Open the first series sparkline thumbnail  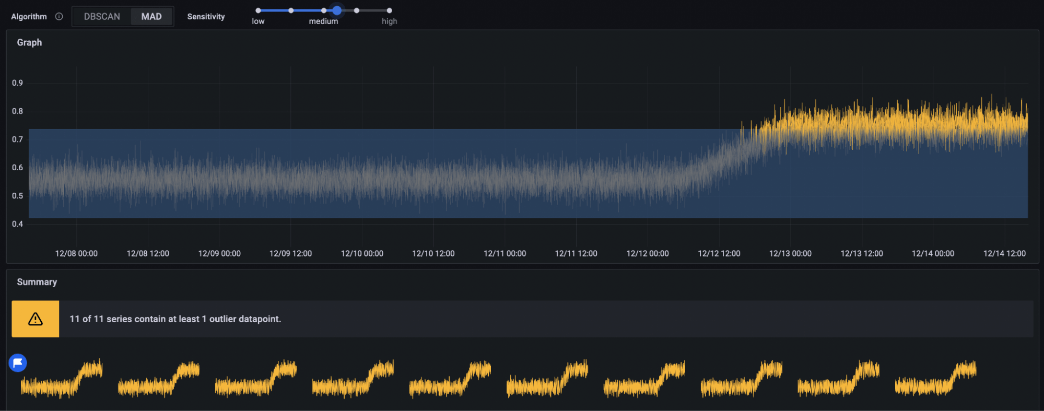(62, 379)
